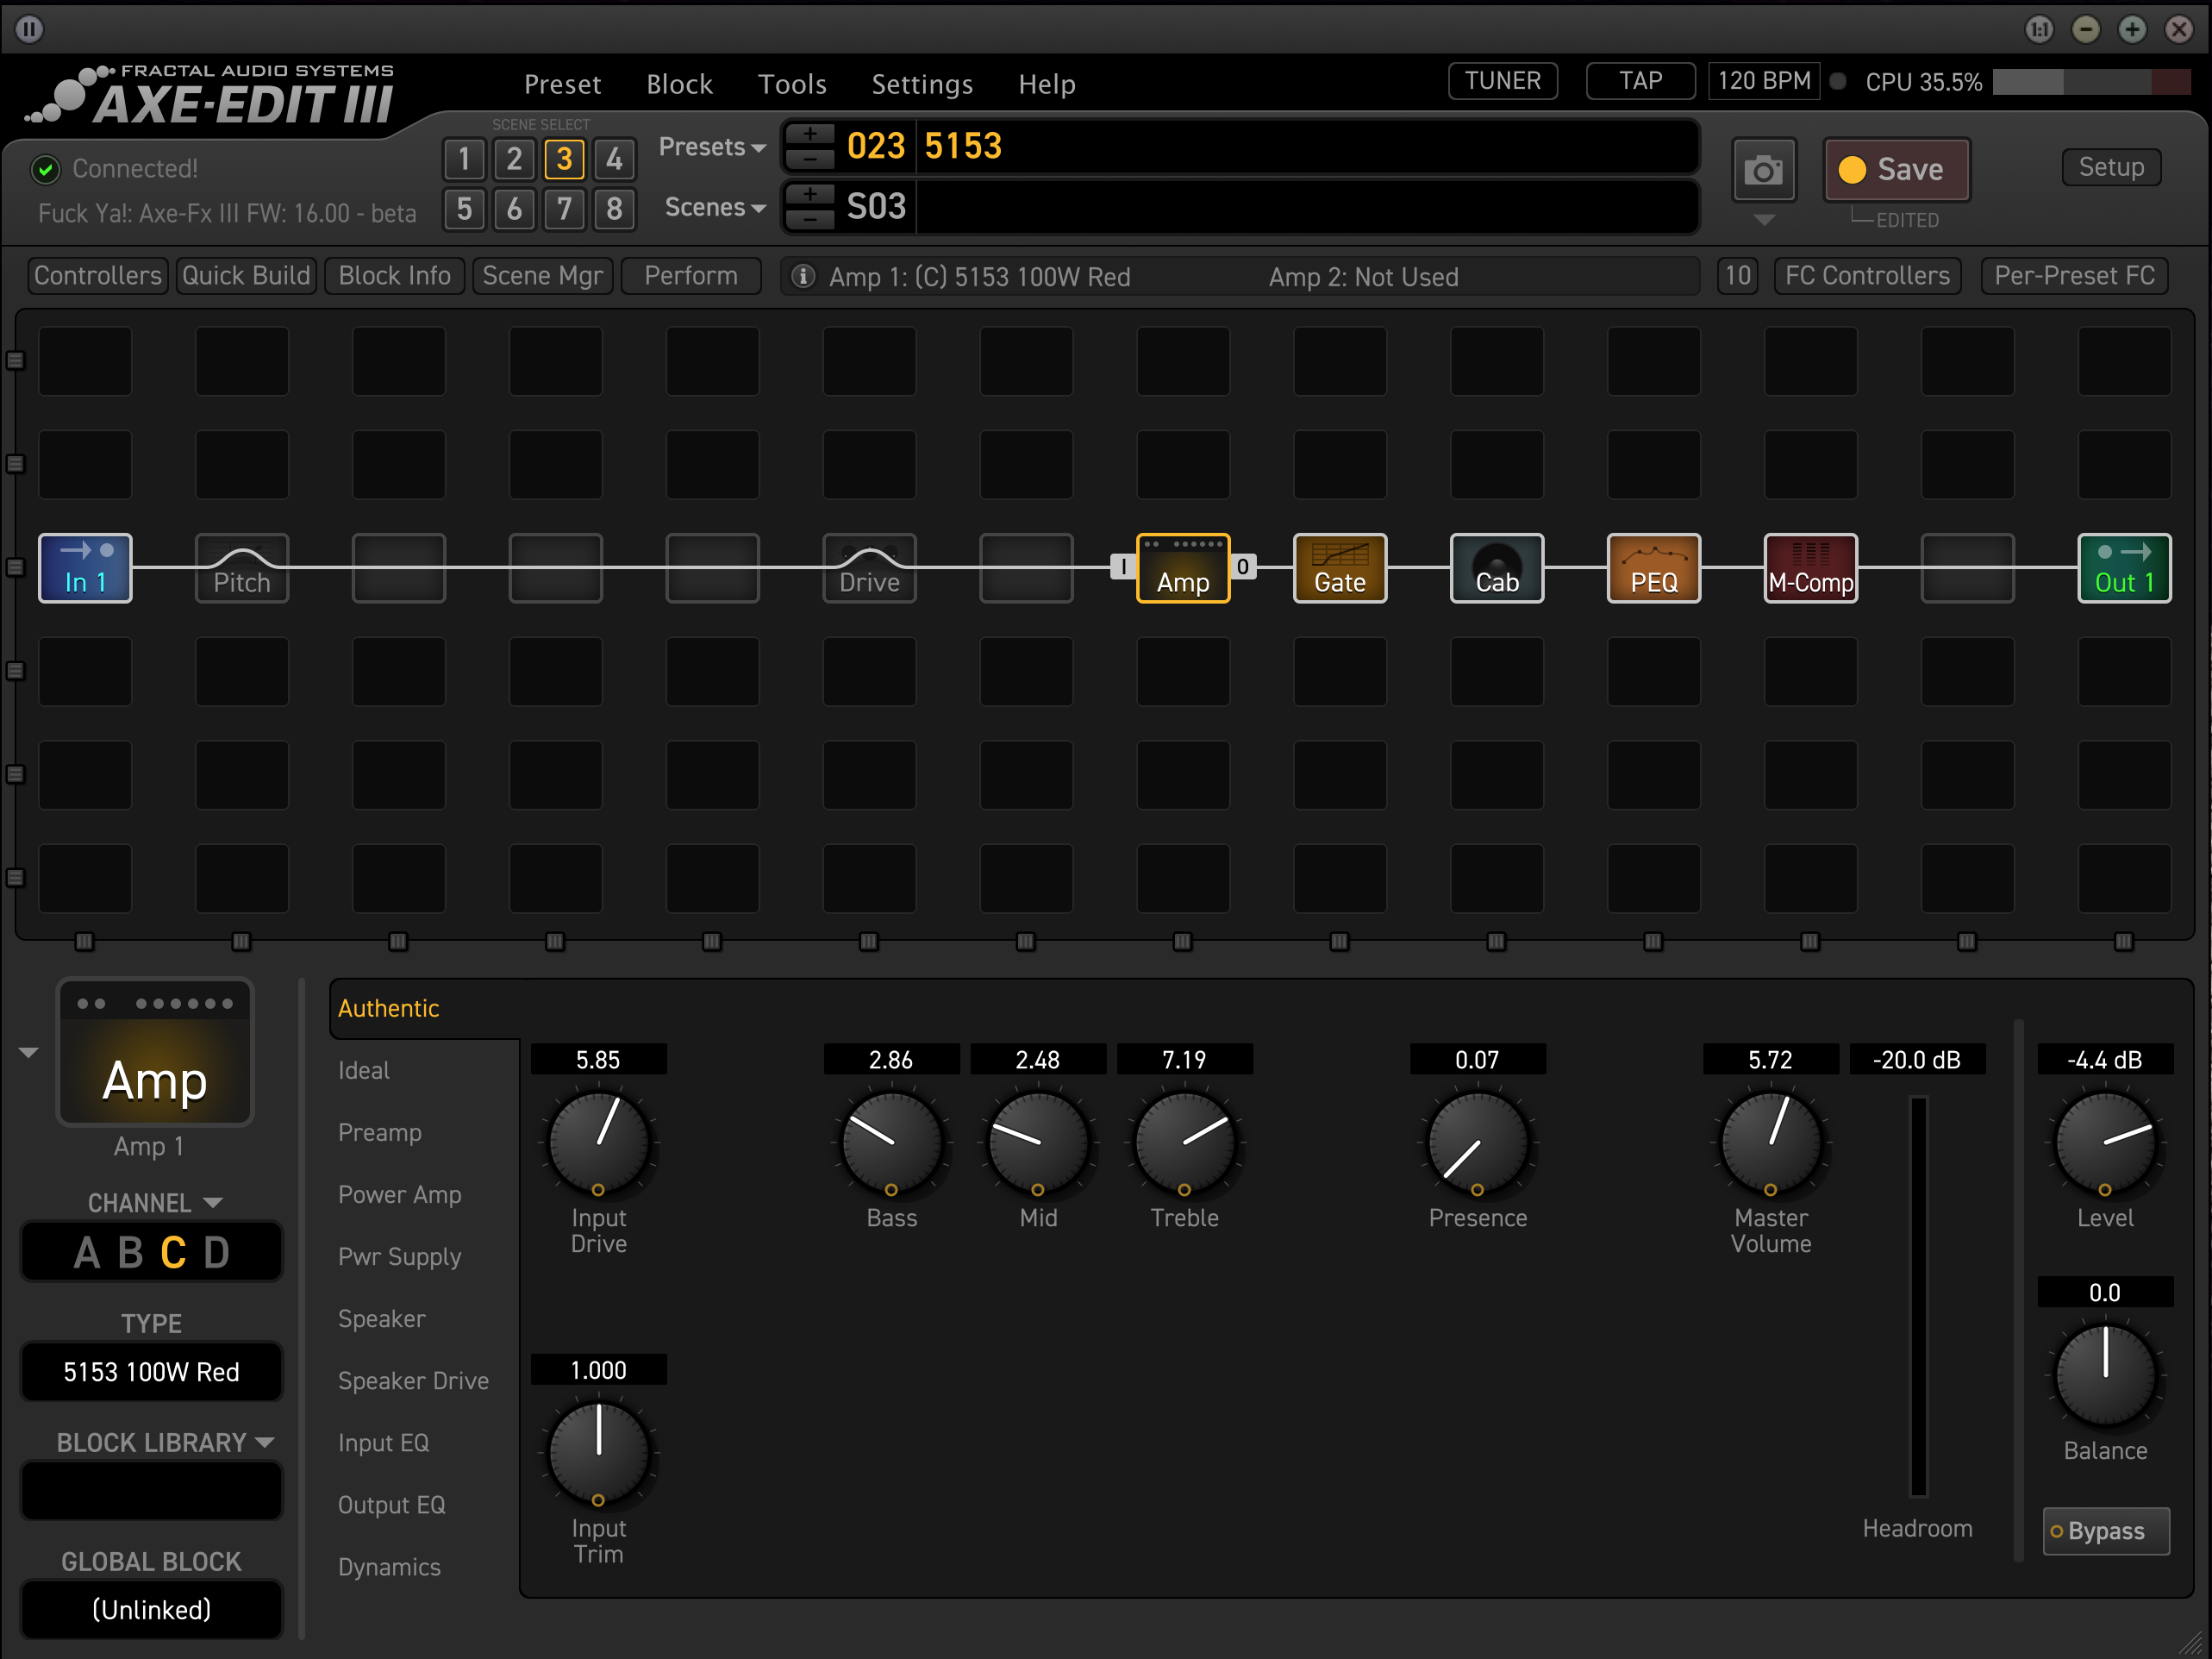This screenshot has height=1659, width=2212.
Task: Click the Bass value field 2.86
Action: [891, 1060]
